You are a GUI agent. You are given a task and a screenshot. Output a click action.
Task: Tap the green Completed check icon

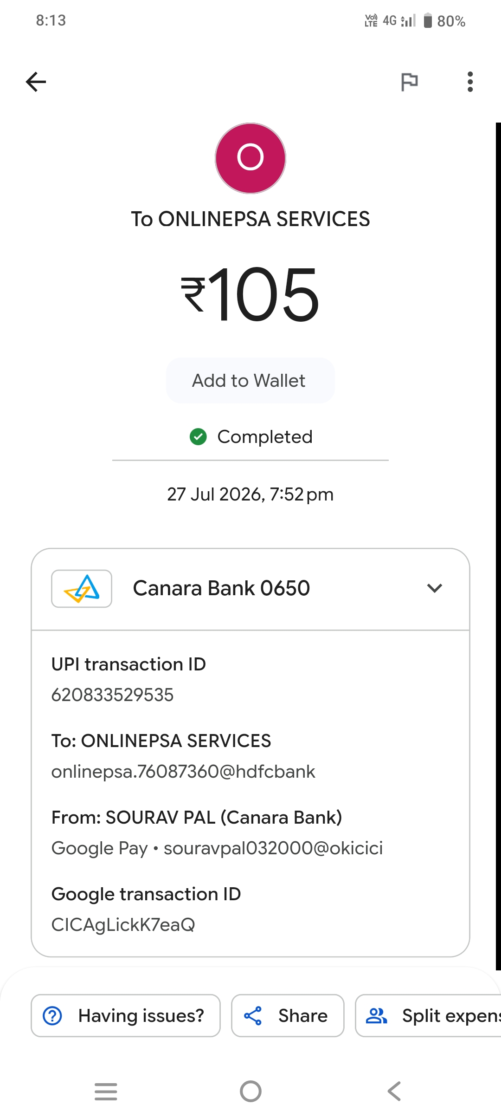[199, 437]
